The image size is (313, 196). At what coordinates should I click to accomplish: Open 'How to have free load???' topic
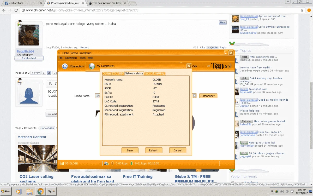pyautogui.click(x=256, y=67)
